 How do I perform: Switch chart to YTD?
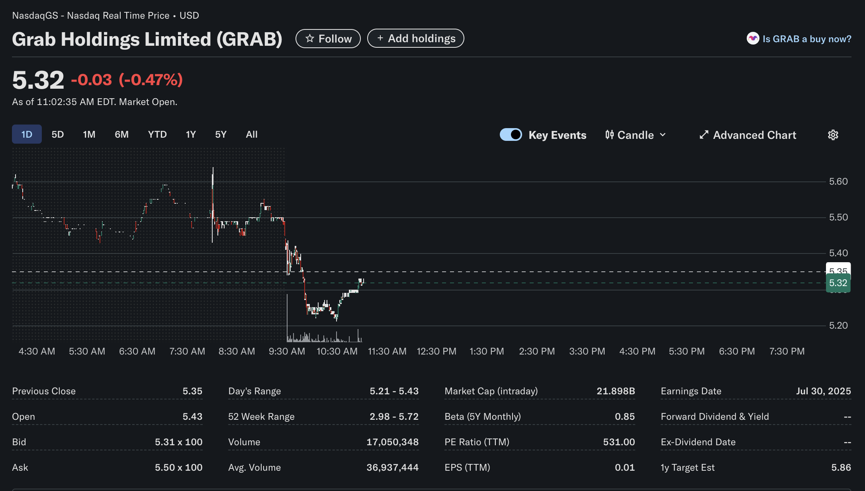(x=157, y=134)
